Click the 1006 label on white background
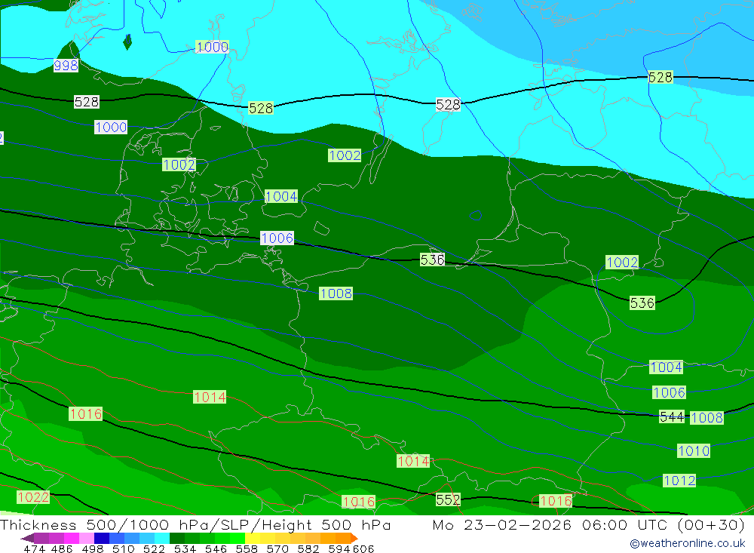Image resolution: width=754 pixels, height=553 pixels. 277,238
